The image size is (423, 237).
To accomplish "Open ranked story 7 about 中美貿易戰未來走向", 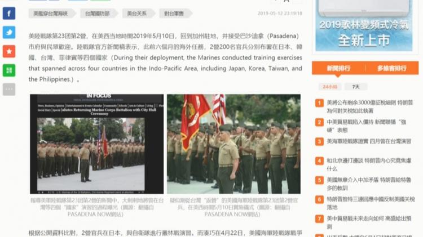I will click(369, 222).
